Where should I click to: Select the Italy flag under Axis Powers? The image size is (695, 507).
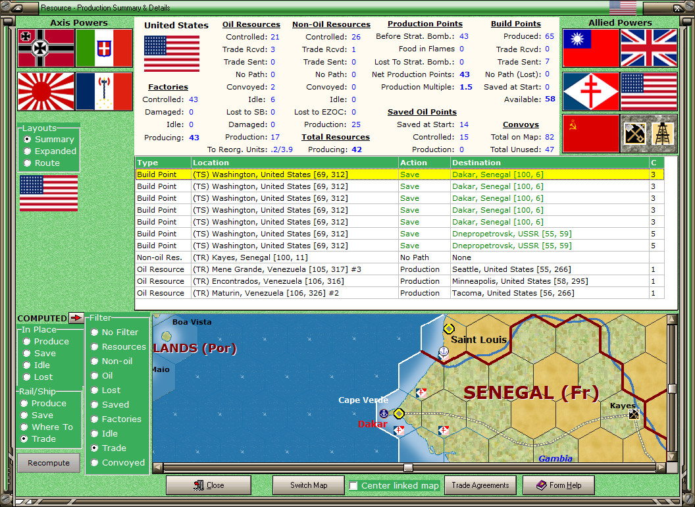[x=104, y=48]
